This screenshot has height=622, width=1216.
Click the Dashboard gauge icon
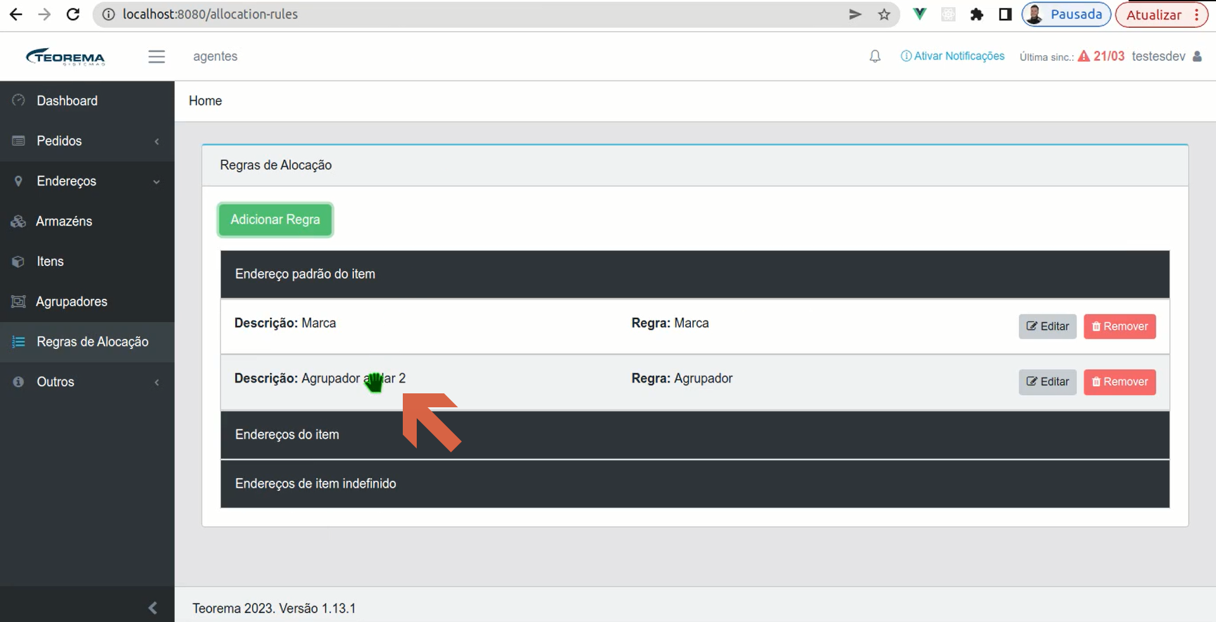tap(18, 100)
